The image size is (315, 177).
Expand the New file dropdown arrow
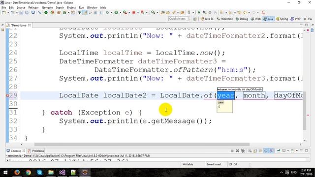coord(8,12)
